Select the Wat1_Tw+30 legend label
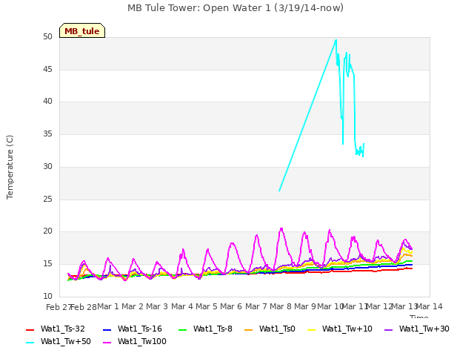Image resolution: width=474 pixels, height=356 pixels. [424, 329]
